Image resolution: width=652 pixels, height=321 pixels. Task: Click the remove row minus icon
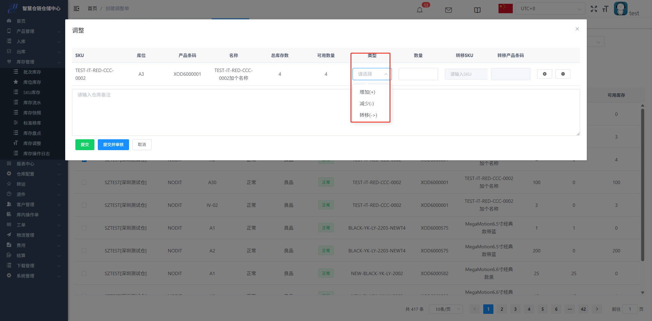563,74
